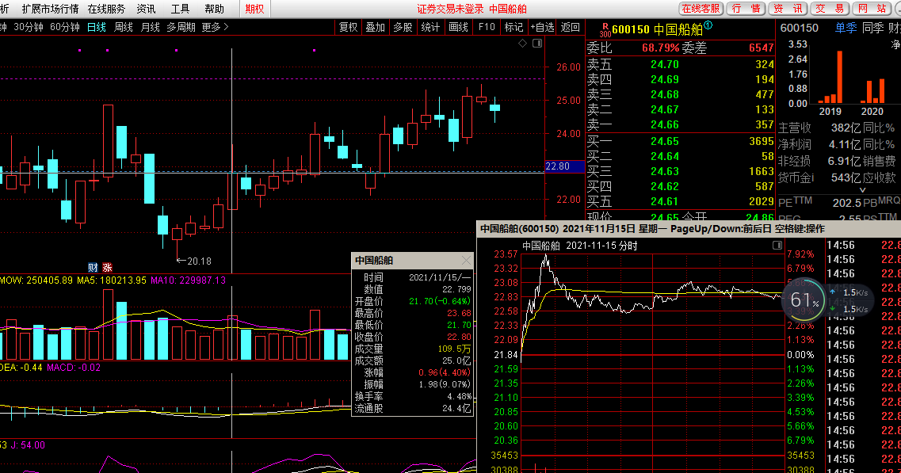The image size is (901, 473).
Task: Click the 多股 multi-stock button
Action: coord(403,27)
